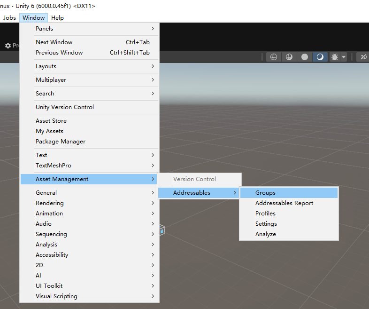Expand the Accessibility submenu
This screenshot has width=369, height=309.
[x=89, y=255]
